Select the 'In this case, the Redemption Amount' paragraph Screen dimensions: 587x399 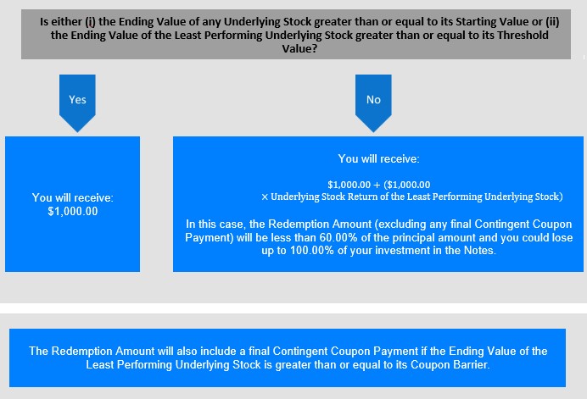tap(378, 237)
